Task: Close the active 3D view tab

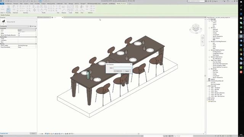Action: coord(63,18)
